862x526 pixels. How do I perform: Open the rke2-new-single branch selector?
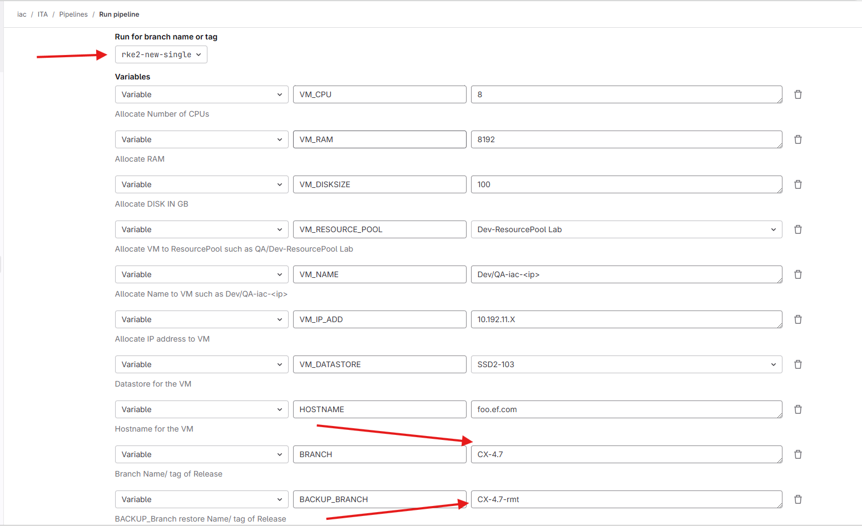161,54
